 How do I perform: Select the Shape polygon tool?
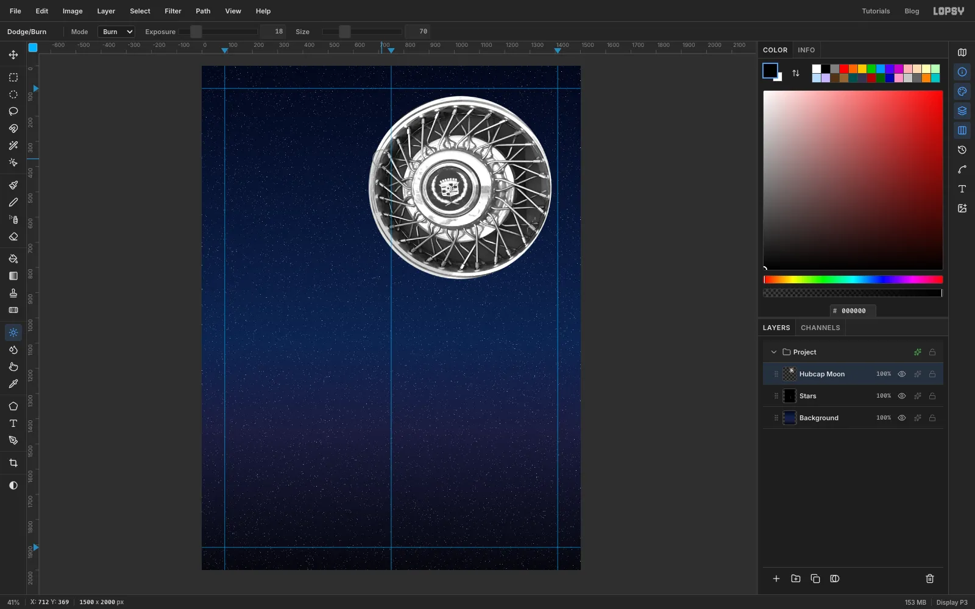tap(13, 406)
